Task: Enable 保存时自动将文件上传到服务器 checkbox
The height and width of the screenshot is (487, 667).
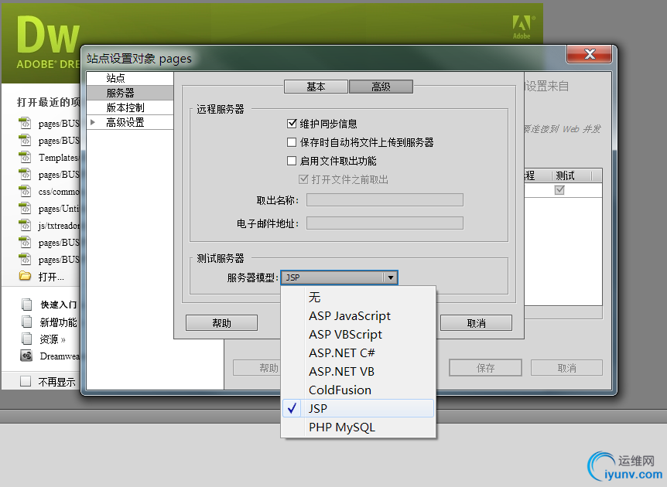Action: [292, 142]
